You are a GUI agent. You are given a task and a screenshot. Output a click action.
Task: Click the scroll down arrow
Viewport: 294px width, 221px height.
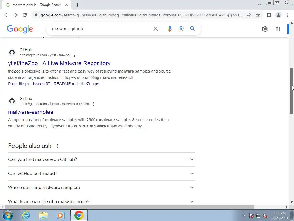coord(292,202)
